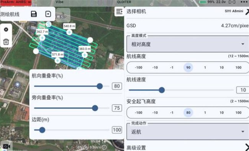
Task: Delete with the trash can icon
Action: [6, 42]
